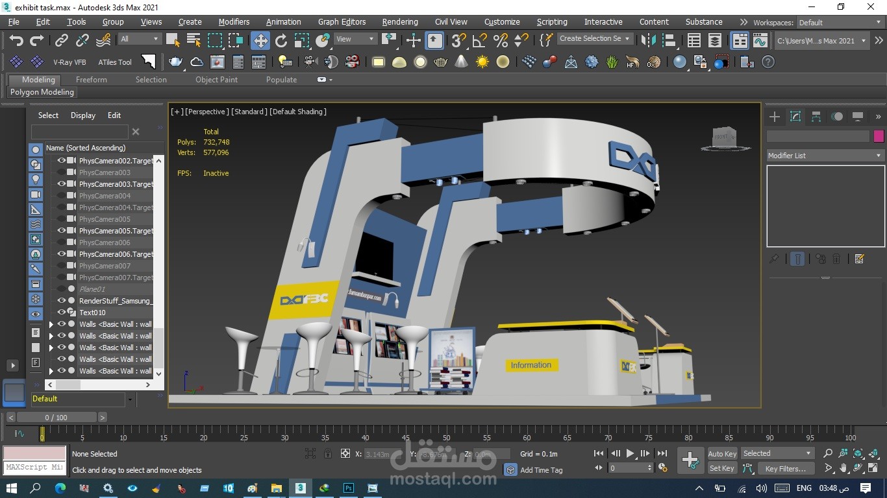Click the ATiles Tool button
The image size is (887, 498).
[x=115, y=62]
